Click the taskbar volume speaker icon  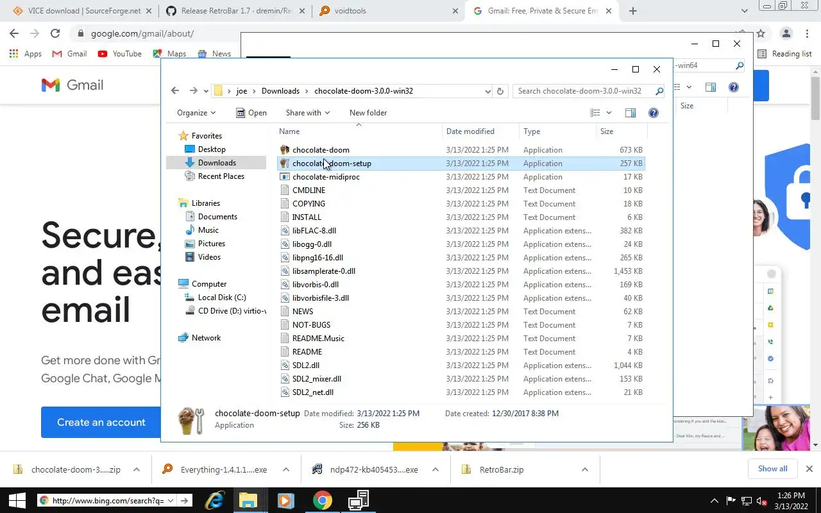click(x=761, y=501)
